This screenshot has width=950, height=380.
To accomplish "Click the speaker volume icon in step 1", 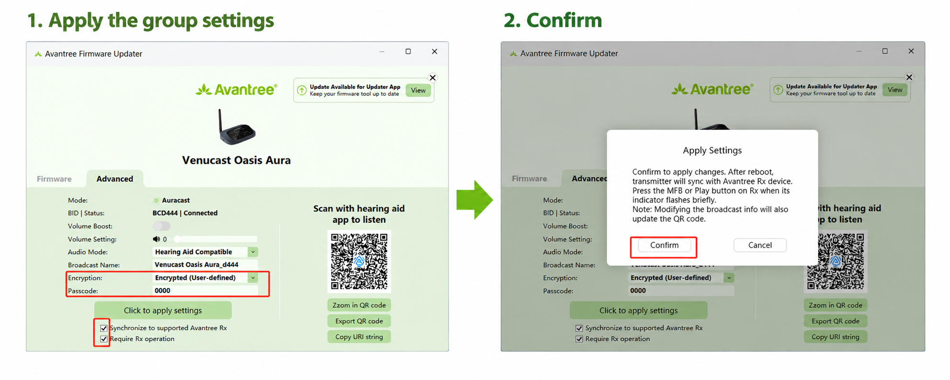I will pos(156,239).
